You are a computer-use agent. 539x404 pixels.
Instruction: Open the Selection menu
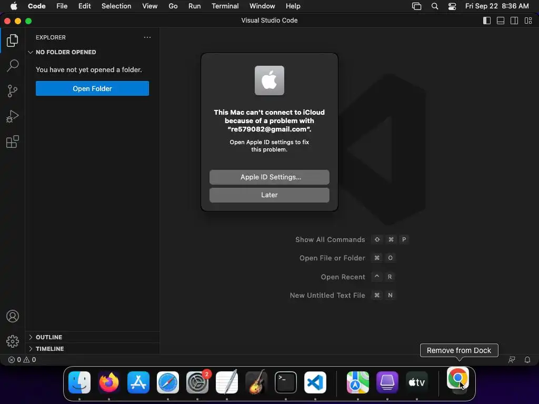tap(116, 6)
